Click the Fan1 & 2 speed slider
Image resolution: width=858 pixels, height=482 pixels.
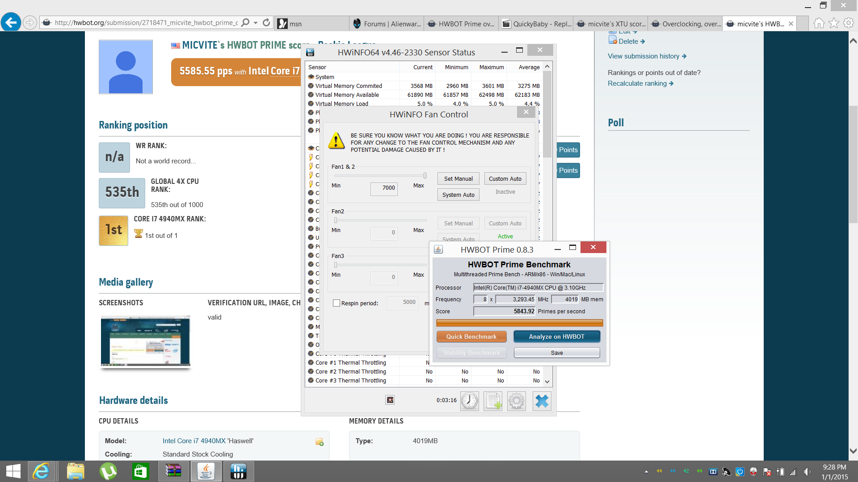[x=380, y=175]
